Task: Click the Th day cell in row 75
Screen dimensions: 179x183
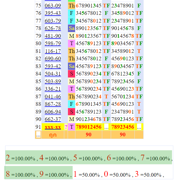Action: coord(72,6)
